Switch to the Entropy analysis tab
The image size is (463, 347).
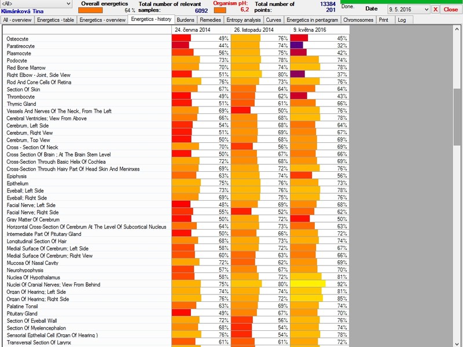click(x=244, y=20)
